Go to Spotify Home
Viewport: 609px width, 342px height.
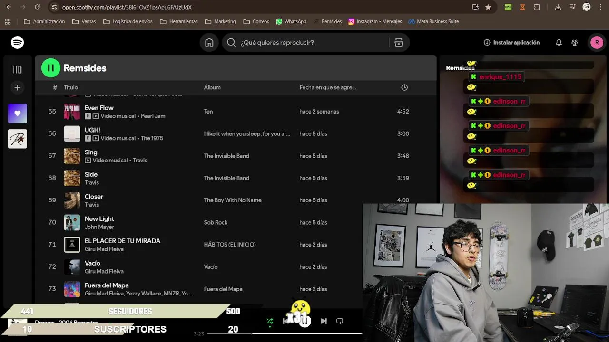click(209, 43)
